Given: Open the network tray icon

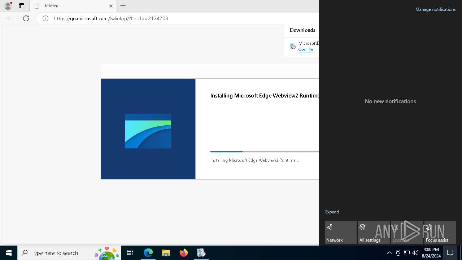Looking at the screenshot, I should 407,253.
